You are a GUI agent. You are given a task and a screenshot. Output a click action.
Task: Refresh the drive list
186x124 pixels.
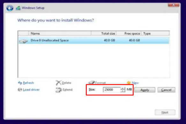[x=28, y=83]
